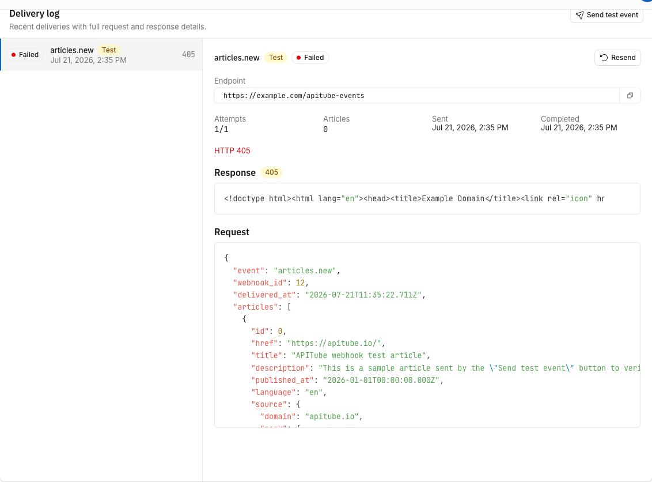This screenshot has height=482, width=652.
Task: Click the articles.new title in the detail header
Action: tap(237, 58)
